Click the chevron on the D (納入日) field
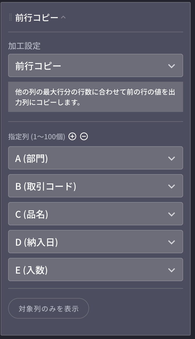 pos(171,242)
